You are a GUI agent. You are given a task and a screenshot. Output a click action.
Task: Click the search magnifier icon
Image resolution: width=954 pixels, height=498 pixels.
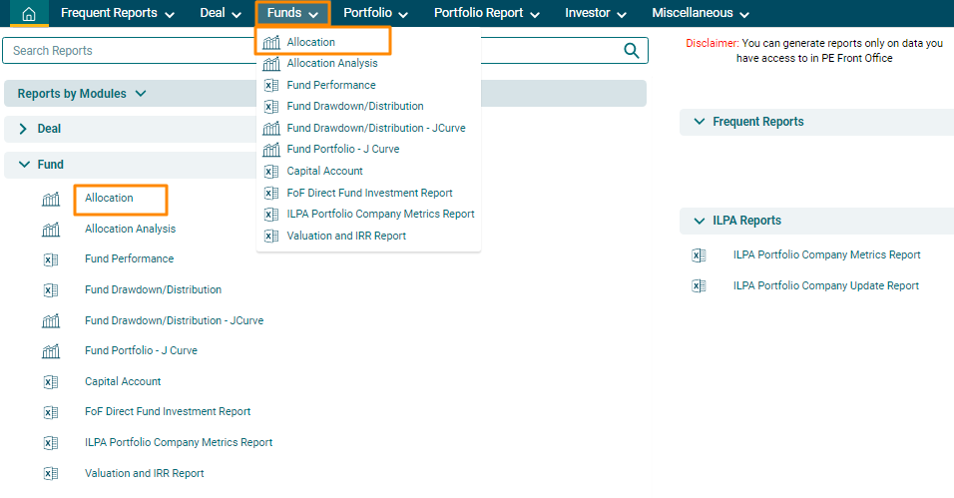[x=631, y=51]
